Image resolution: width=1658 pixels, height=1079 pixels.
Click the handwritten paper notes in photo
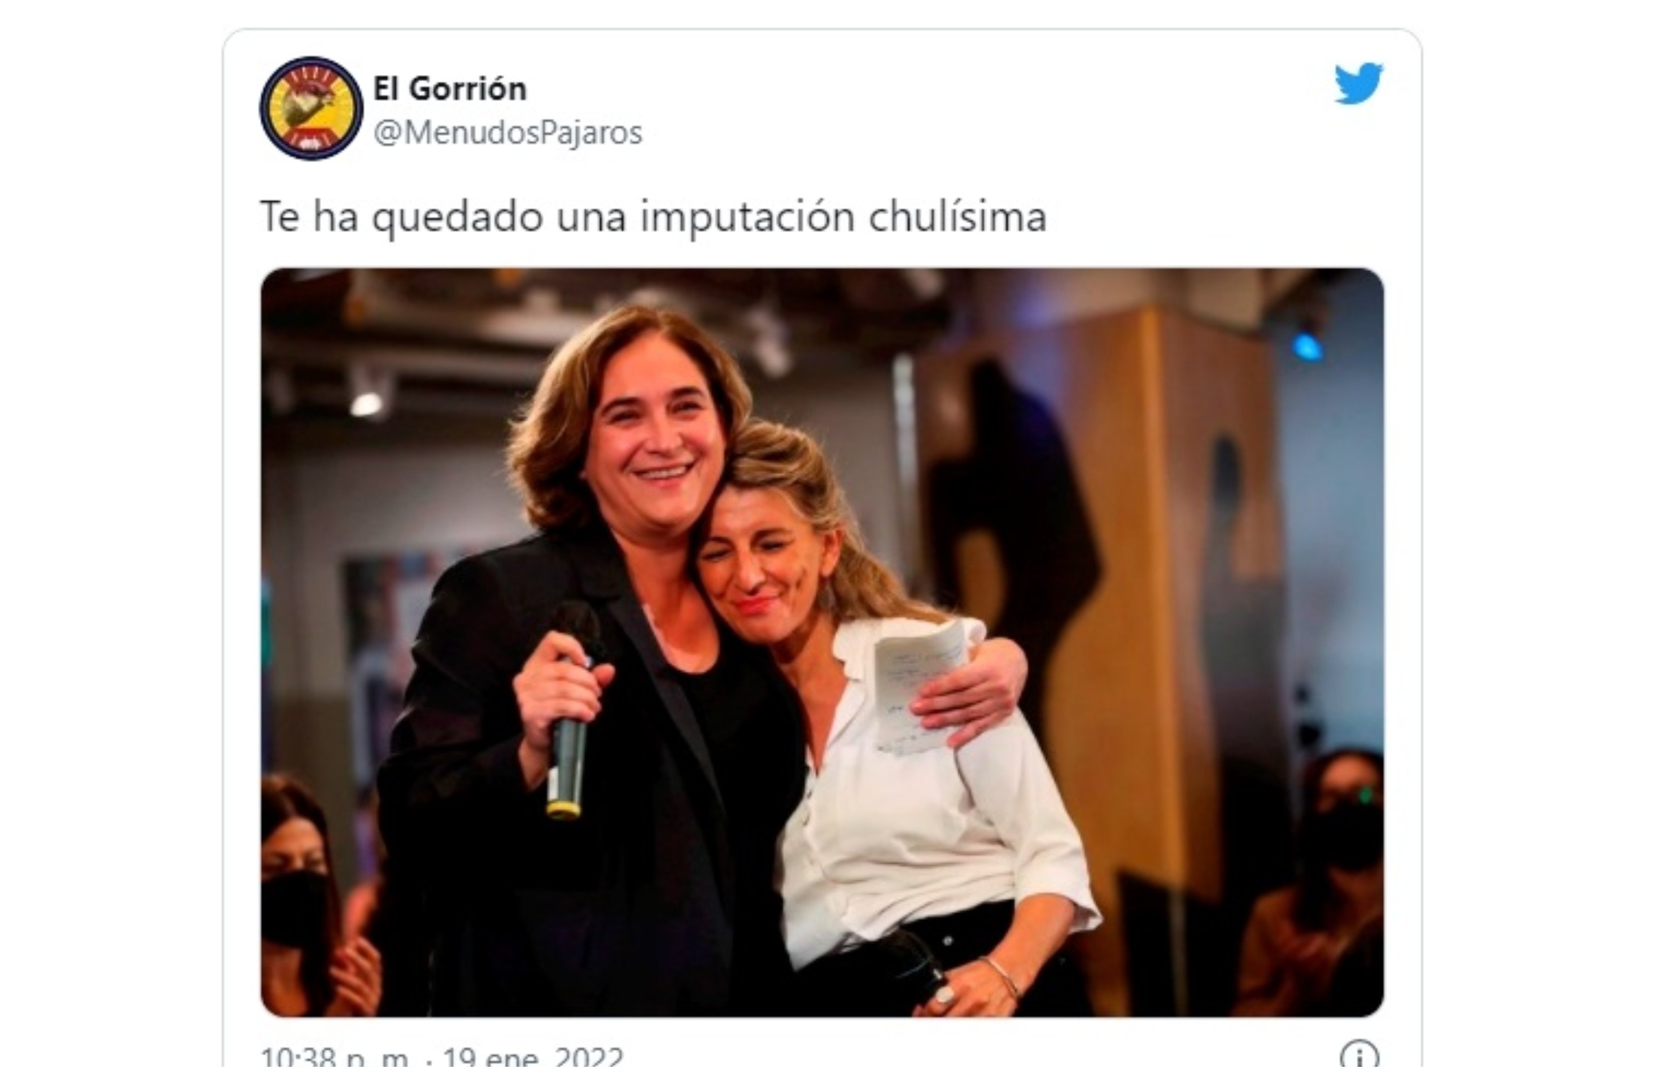click(919, 687)
